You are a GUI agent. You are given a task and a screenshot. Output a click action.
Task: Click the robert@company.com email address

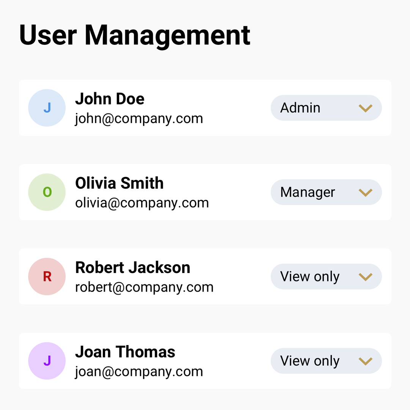[x=144, y=287]
